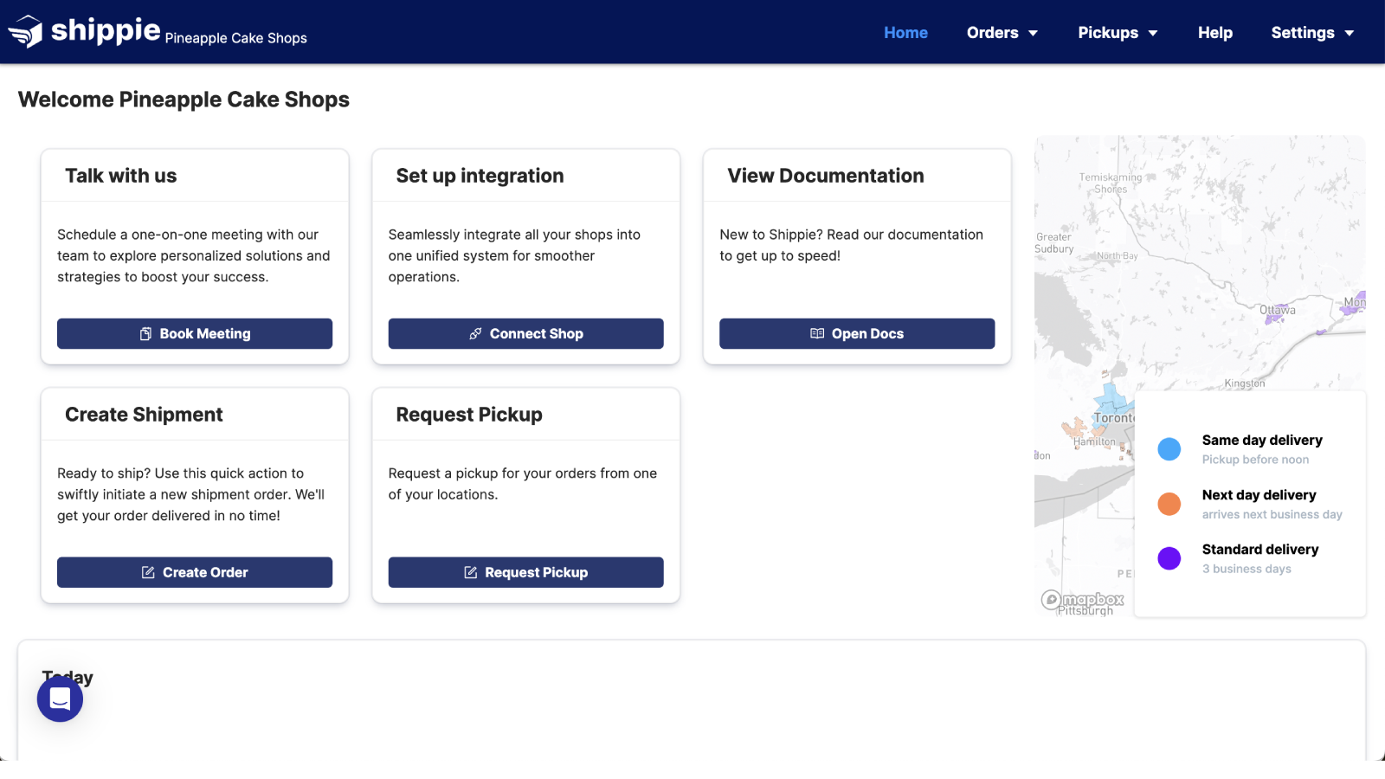1385x779 pixels.
Task: Select the edit icon on Request Pickup button
Action: (470, 572)
